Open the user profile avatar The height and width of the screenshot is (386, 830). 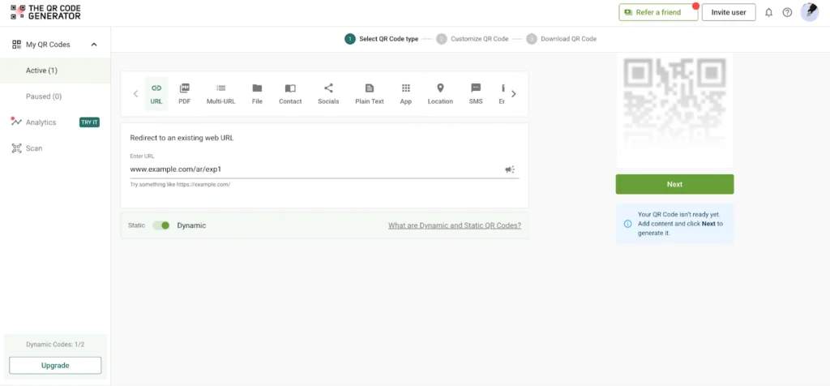tap(810, 11)
